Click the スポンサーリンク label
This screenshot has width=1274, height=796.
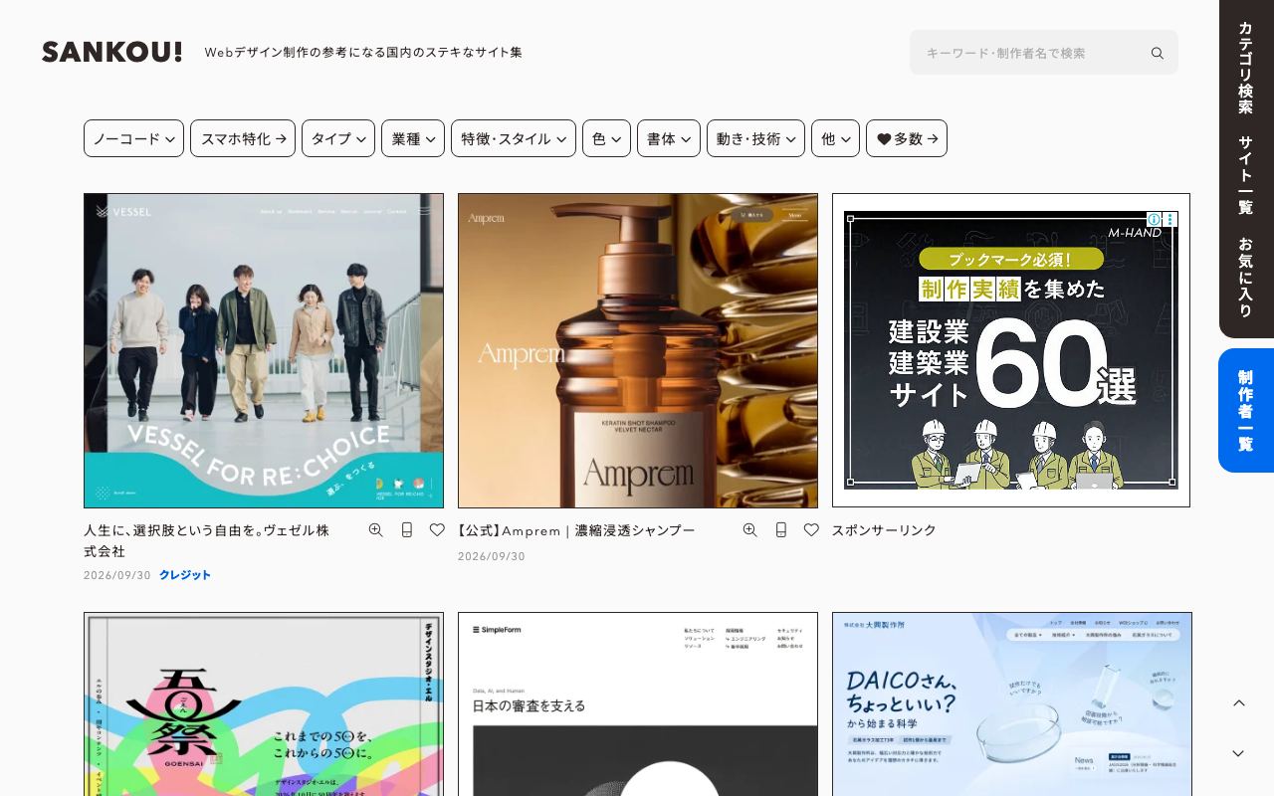884,530
